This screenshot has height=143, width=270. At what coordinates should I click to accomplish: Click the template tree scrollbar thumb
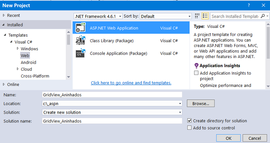(x=69, y=40)
